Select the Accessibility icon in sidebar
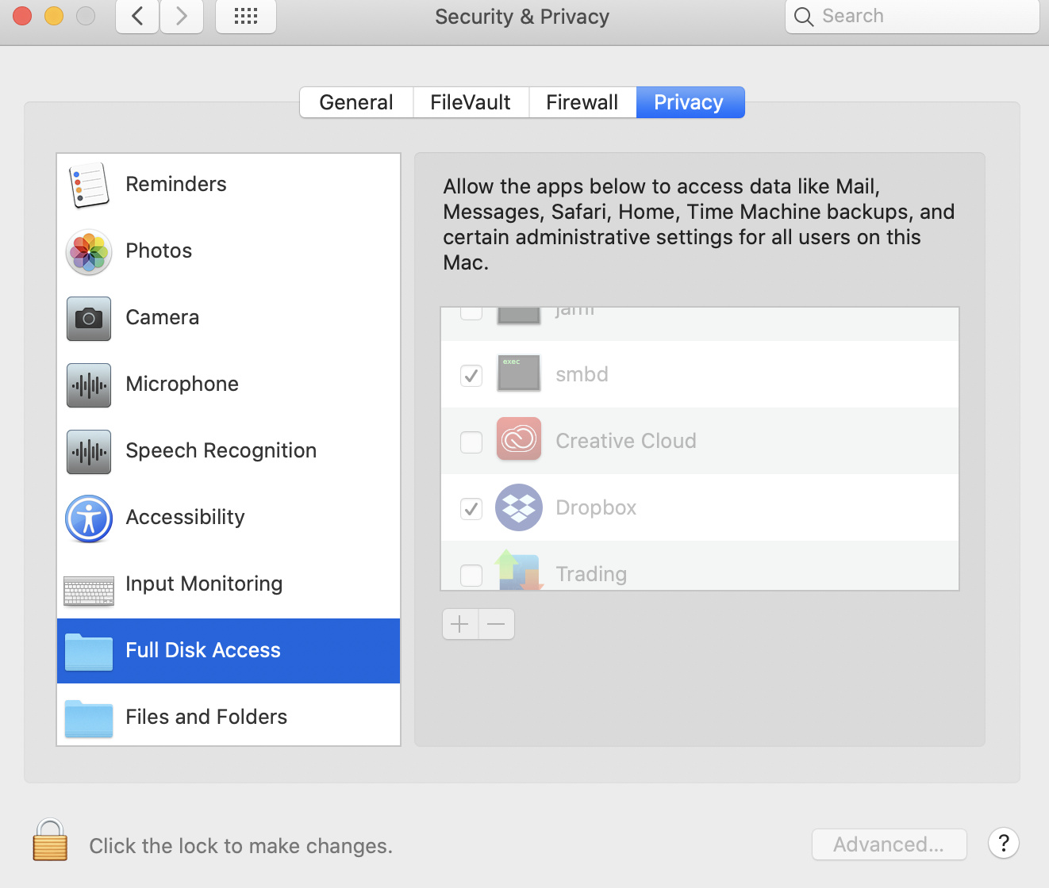This screenshot has width=1049, height=888. click(x=89, y=519)
